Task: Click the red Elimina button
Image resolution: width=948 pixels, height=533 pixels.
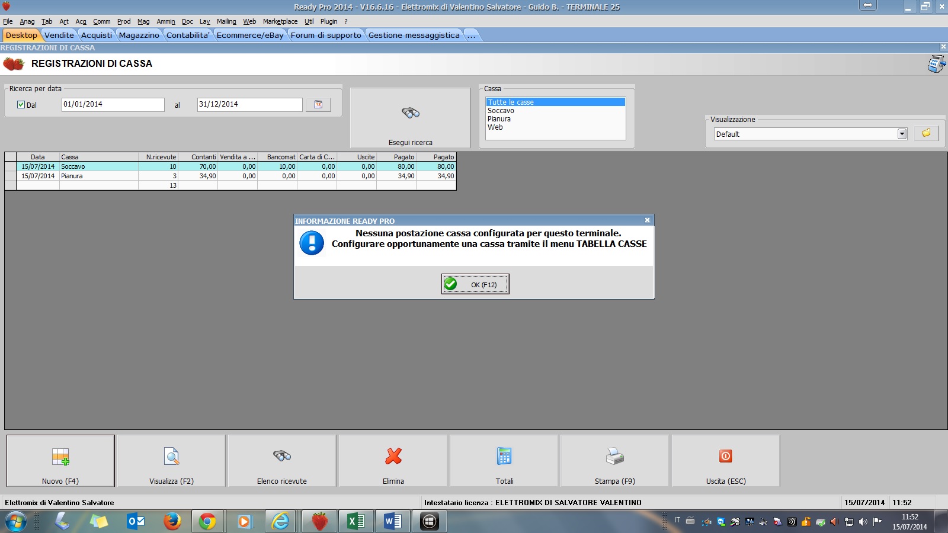Action: (393, 461)
